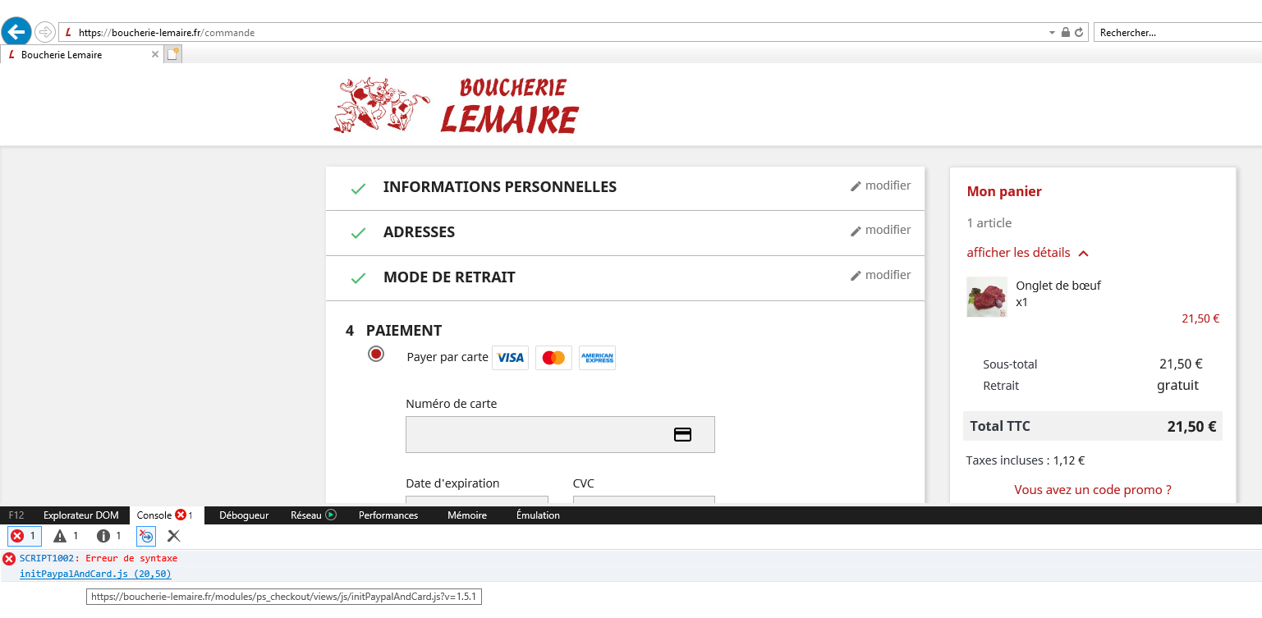Viewport: 1262px width, 618px height.
Task: Open the Informations personnelles section header
Action: 499,187
